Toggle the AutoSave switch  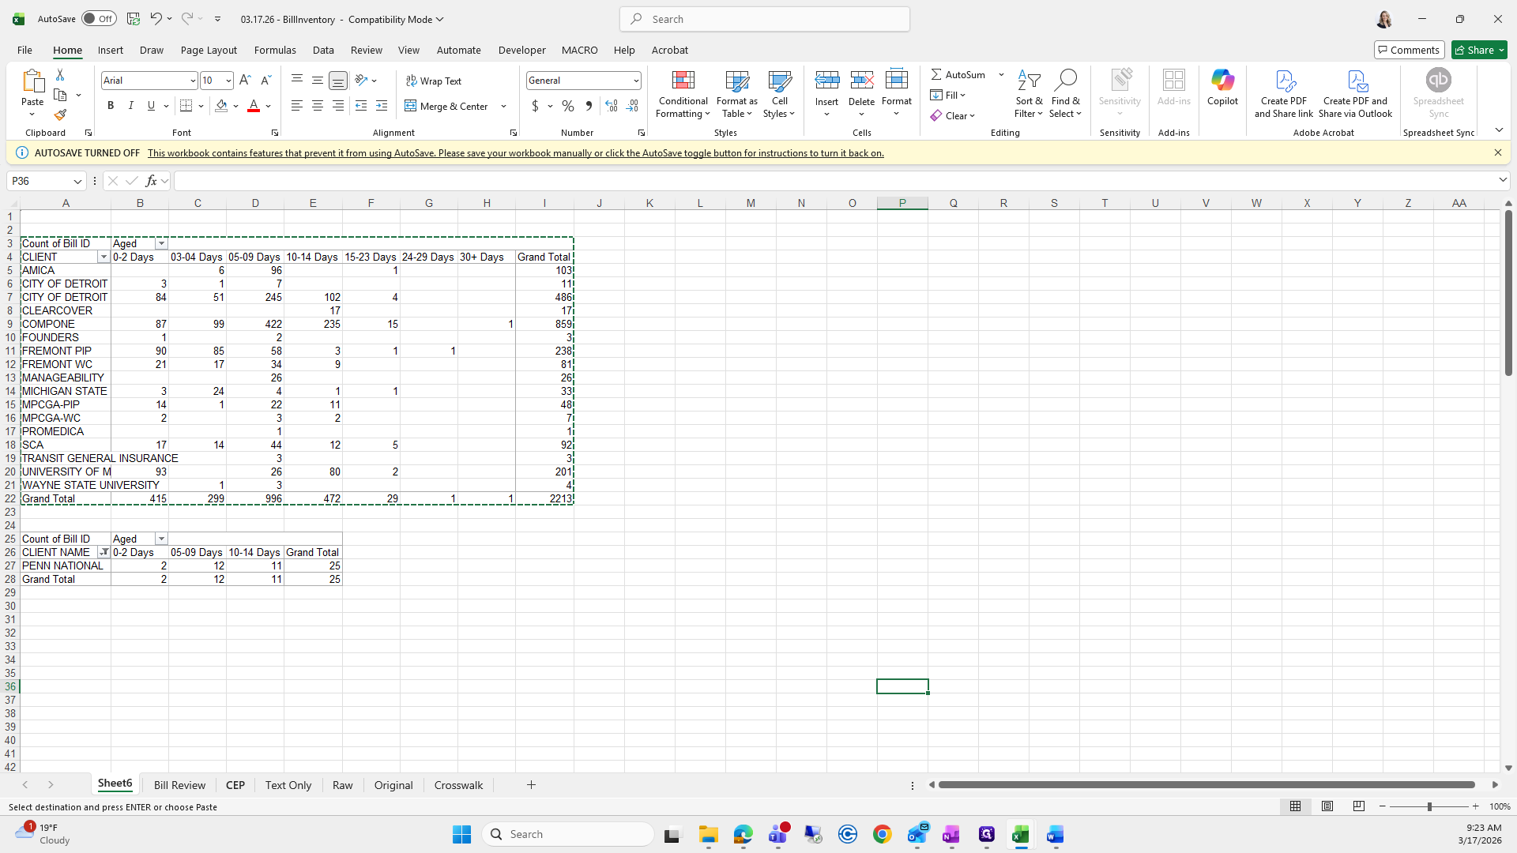coord(98,19)
